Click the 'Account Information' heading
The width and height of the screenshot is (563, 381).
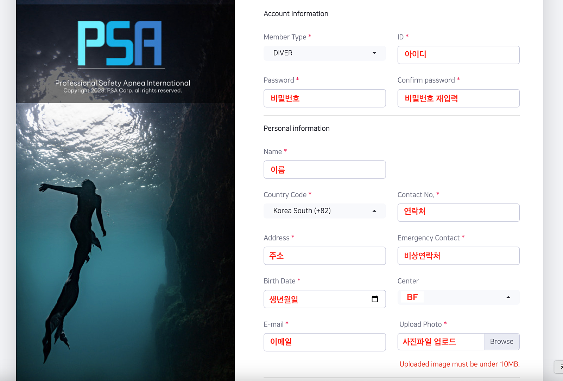coord(296,14)
